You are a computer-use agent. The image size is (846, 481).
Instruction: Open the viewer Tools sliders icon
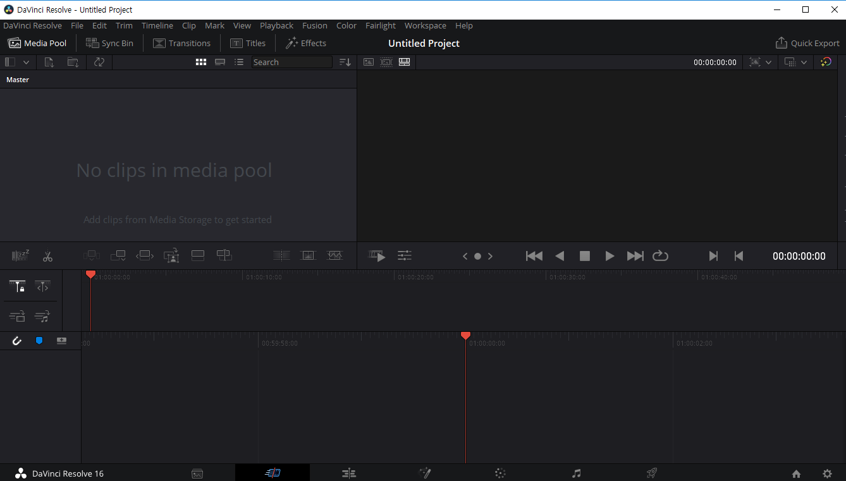point(405,256)
